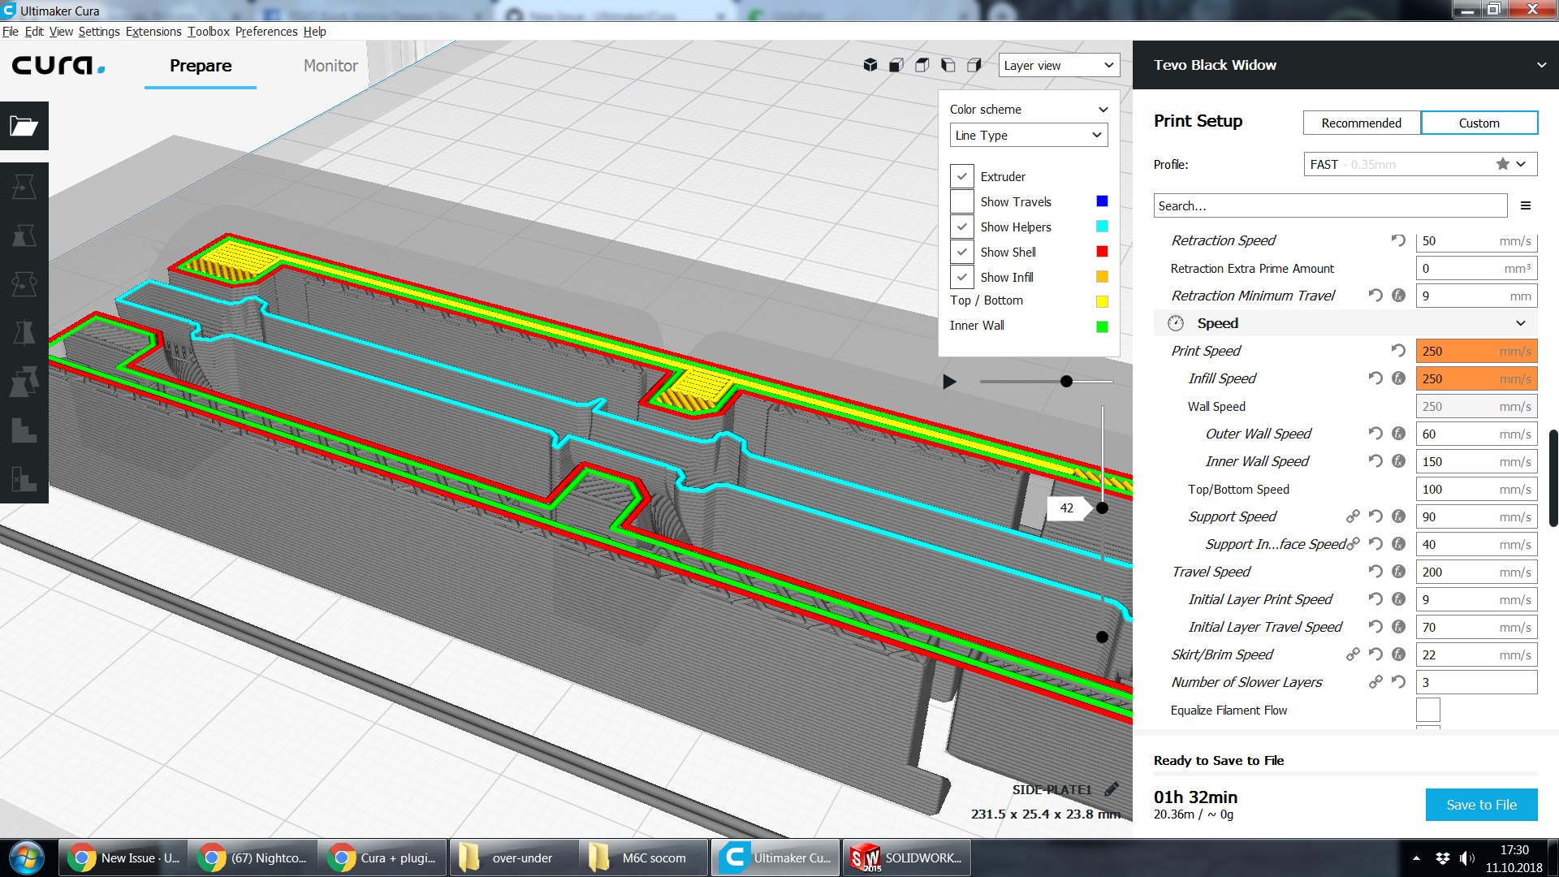Select the Move tool in the sidebar
Viewport: 1559px width, 877px height.
(24, 187)
